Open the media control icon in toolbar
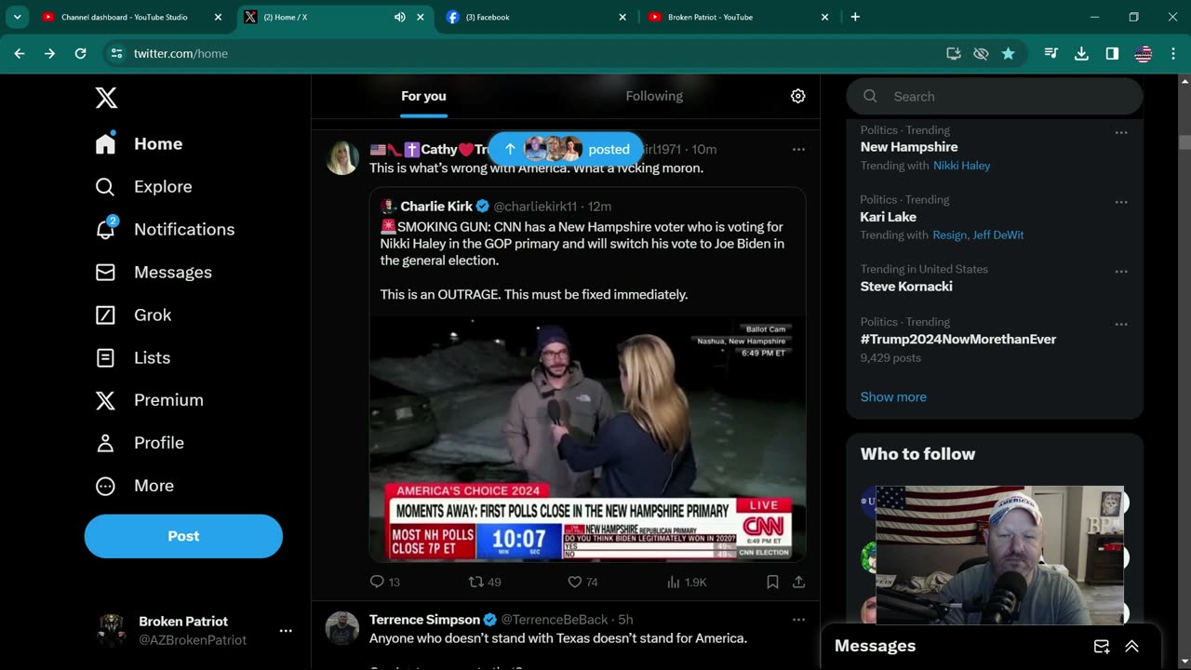Image resolution: width=1191 pixels, height=670 pixels. [x=1050, y=54]
